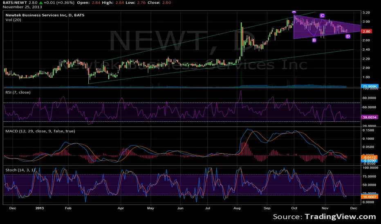The image size is (381, 224).
Task: Click the 60.0000 RSI axis label
Action: (x=369, y=107)
